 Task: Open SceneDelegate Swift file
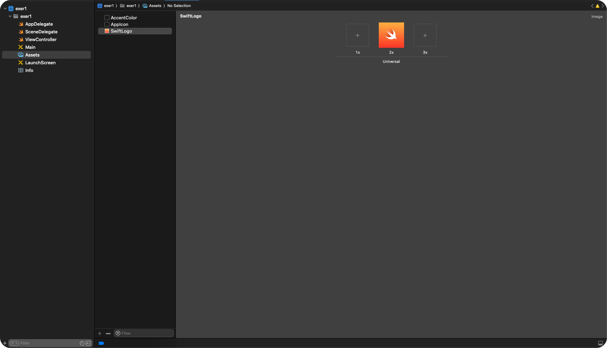point(41,32)
